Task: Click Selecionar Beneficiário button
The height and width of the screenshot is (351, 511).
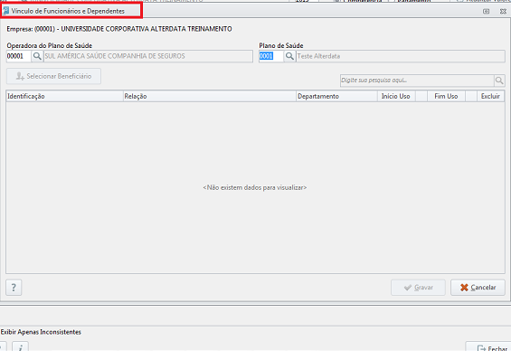Action: (x=53, y=76)
